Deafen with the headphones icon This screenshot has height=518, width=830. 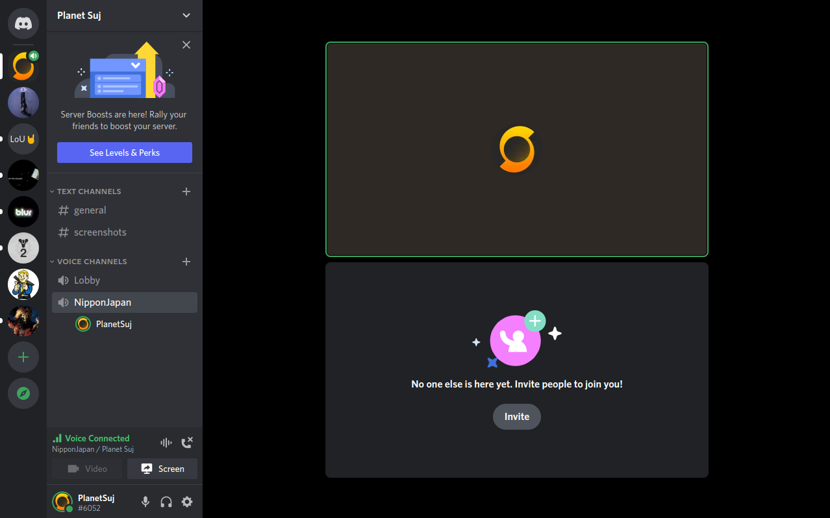pyautogui.click(x=166, y=502)
